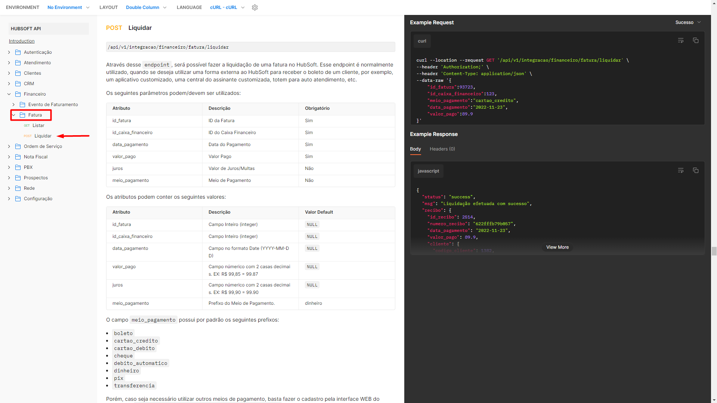
Task: Copy the curl example request code
Action: [696, 40]
